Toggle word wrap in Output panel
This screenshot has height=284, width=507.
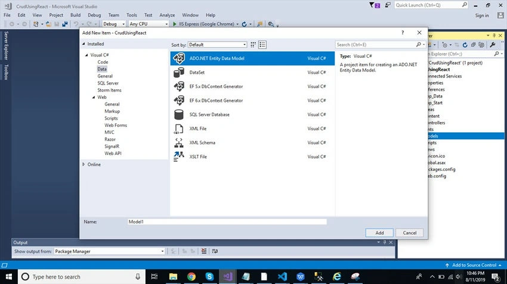[x=215, y=251]
